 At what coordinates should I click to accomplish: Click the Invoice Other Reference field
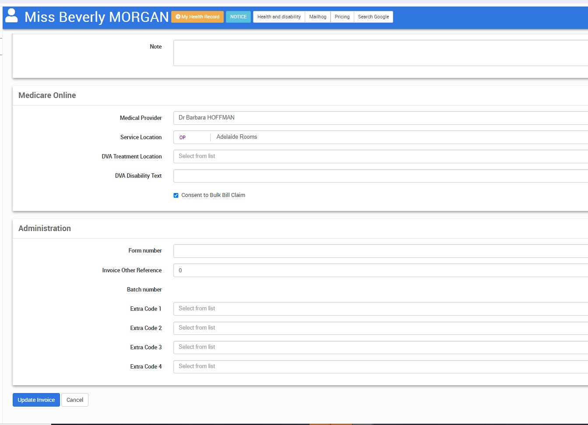[380, 270]
